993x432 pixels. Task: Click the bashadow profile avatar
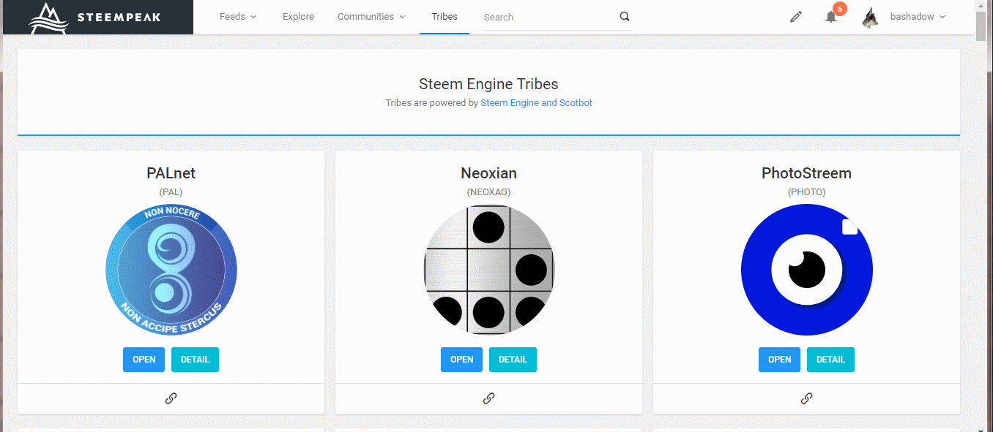pyautogui.click(x=870, y=18)
